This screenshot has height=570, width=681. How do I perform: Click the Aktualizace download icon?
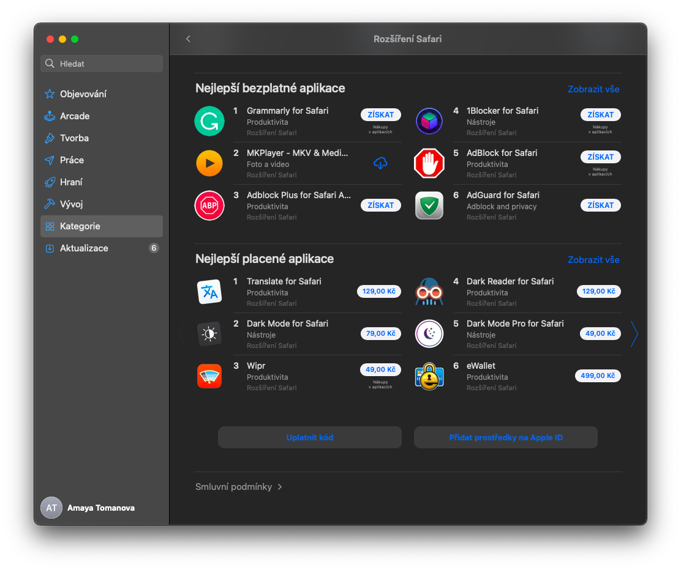tap(50, 248)
